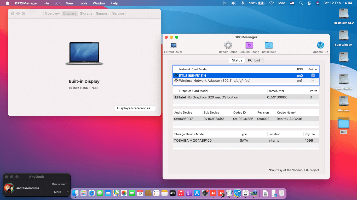Open the Apple menu
The image size is (357, 200).
point(7,3)
